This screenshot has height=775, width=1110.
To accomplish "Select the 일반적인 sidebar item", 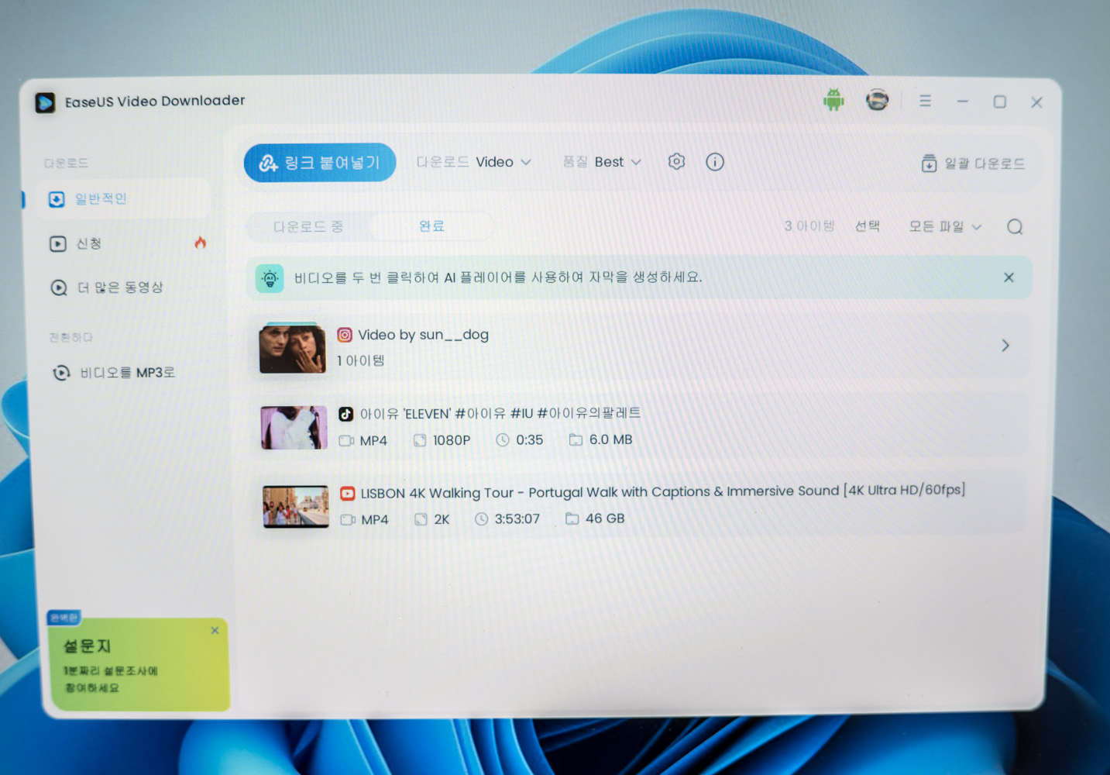I will (x=124, y=199).
